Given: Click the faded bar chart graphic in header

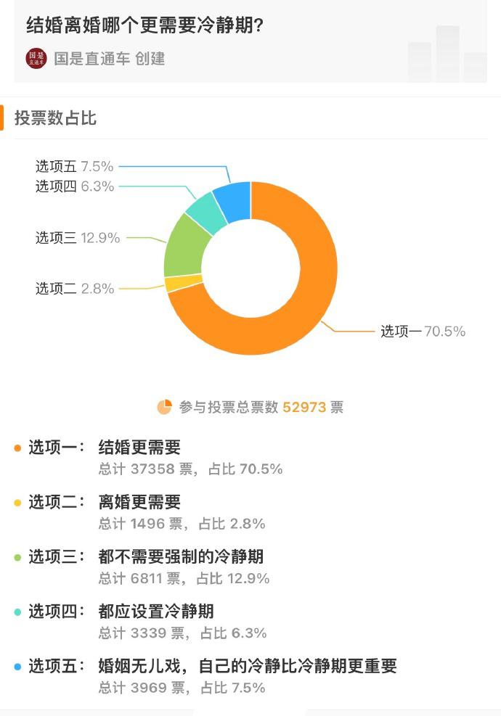Looking at the screenshot, I should (x=447, y=54).
